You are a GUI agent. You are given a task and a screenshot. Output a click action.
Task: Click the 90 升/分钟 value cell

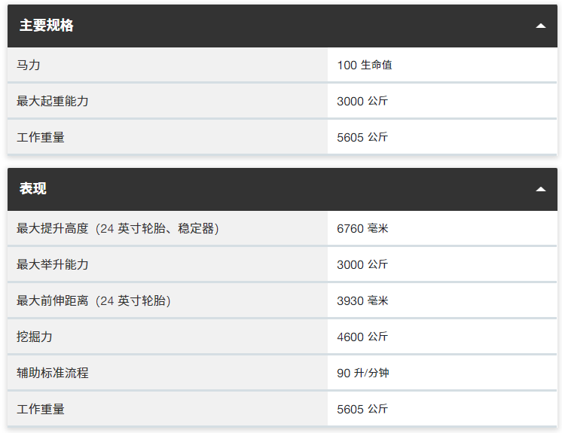point(363,373)
